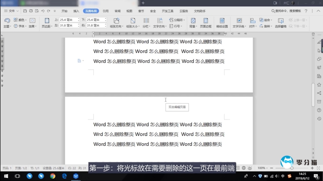Open the 文字环绕 (Text Wrap) dropdown
This screenshot has width=323, height=181.
(239, 26)
